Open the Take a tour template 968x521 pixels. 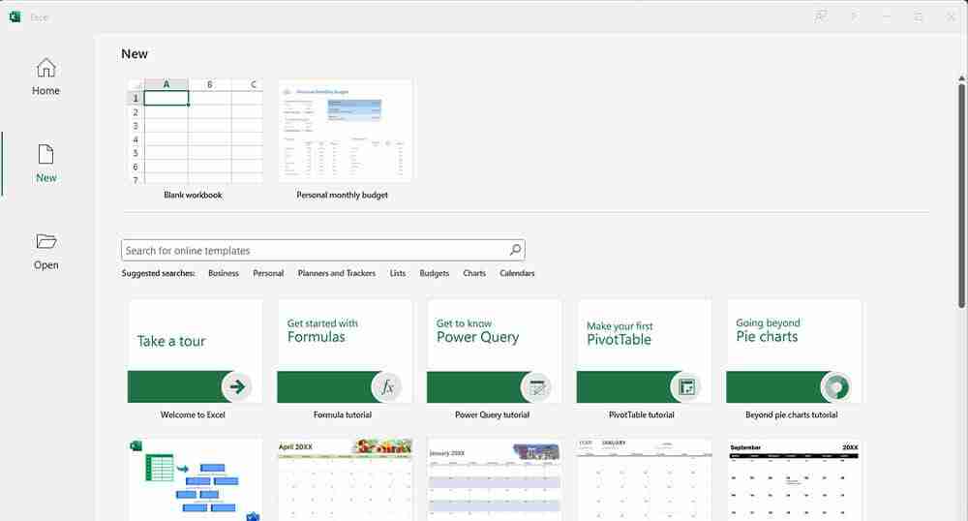(195, 352)
